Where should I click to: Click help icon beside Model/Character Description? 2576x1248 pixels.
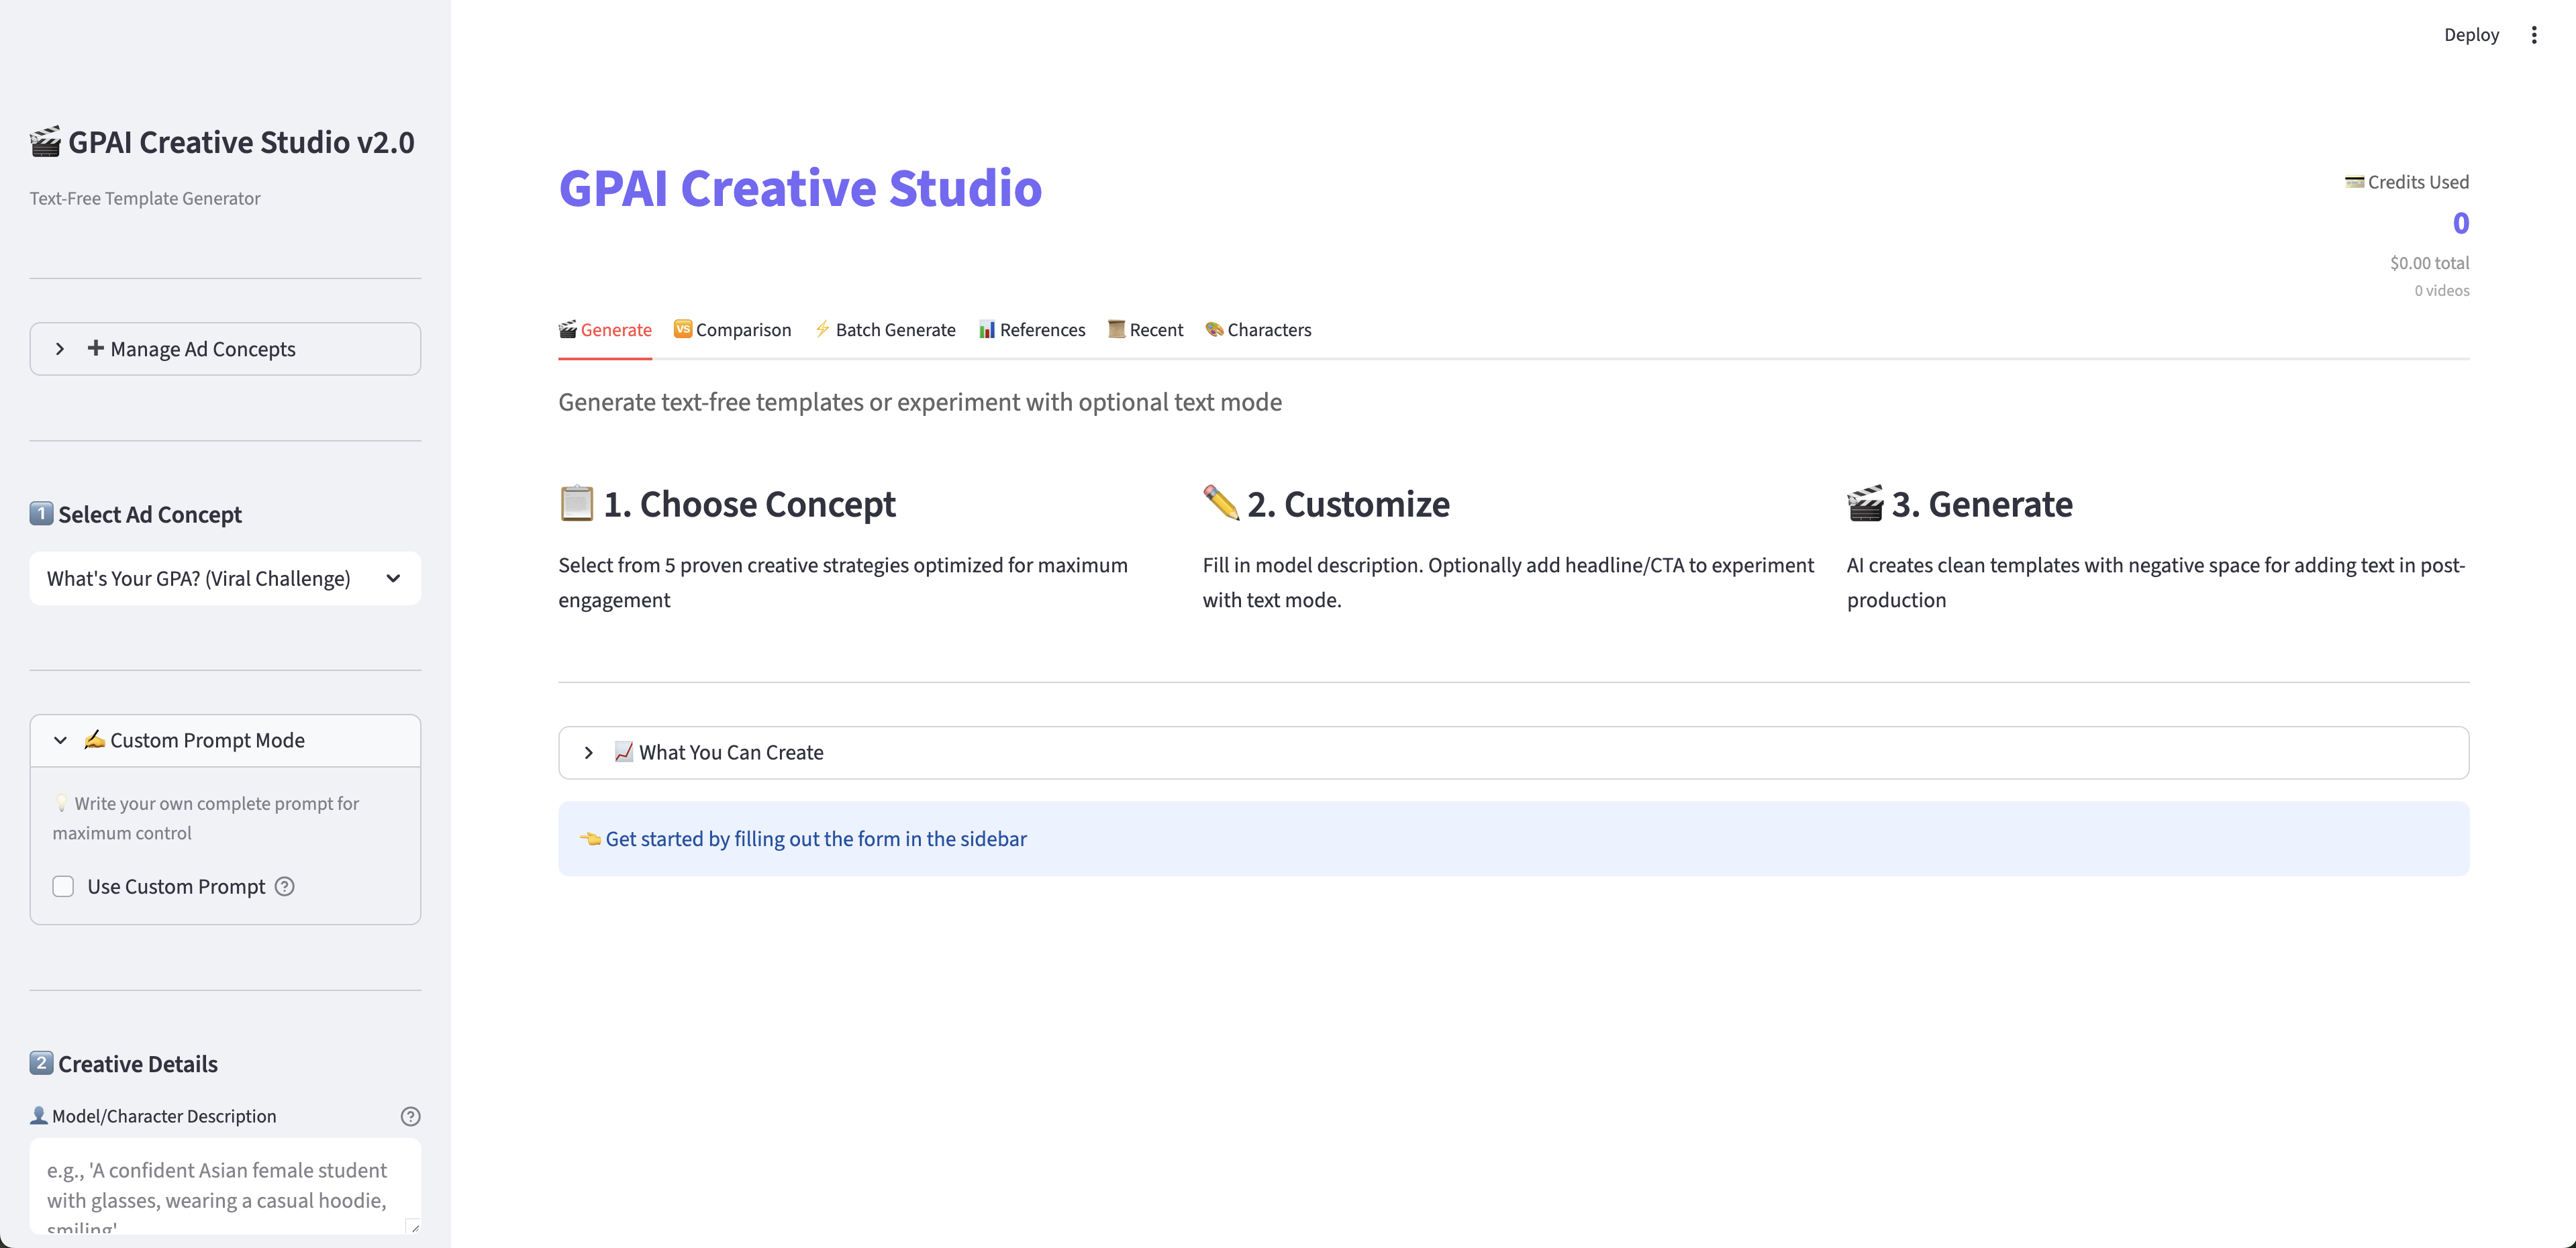(x=410, y=1116)
